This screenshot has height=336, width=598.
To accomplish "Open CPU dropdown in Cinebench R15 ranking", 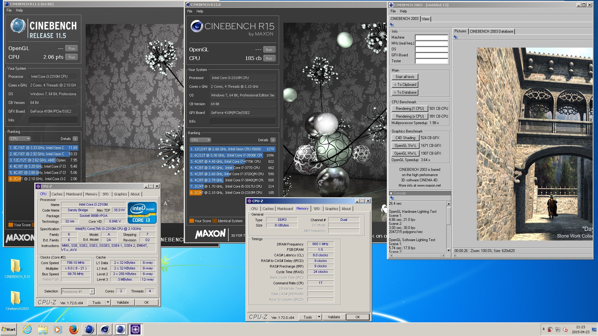I will coord(200,140).
